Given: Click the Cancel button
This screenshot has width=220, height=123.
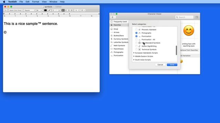Looking at the screenshot, I should tap(160, 65).
